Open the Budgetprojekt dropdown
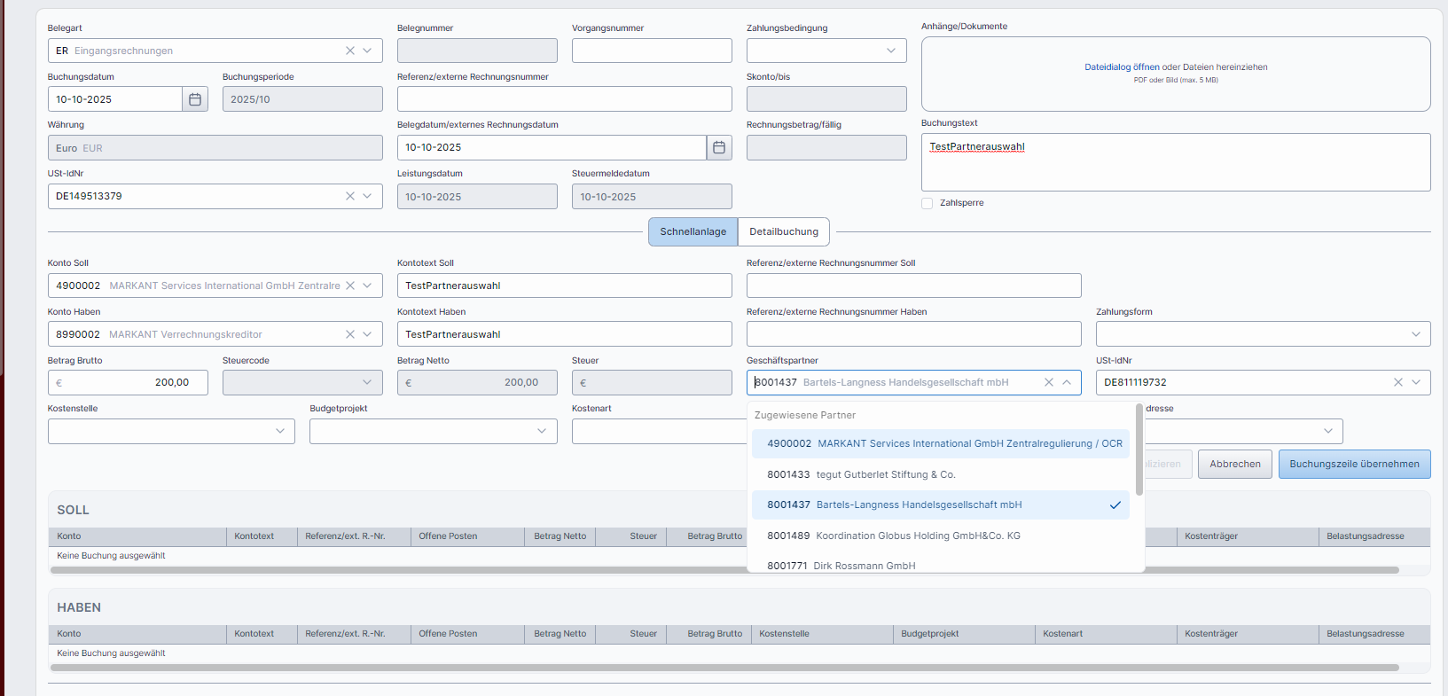The width and height of the screenshot is (1448, 696). [541, 431]
